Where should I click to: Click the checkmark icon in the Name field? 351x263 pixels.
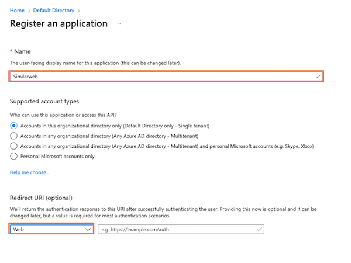tap(318, 76)
